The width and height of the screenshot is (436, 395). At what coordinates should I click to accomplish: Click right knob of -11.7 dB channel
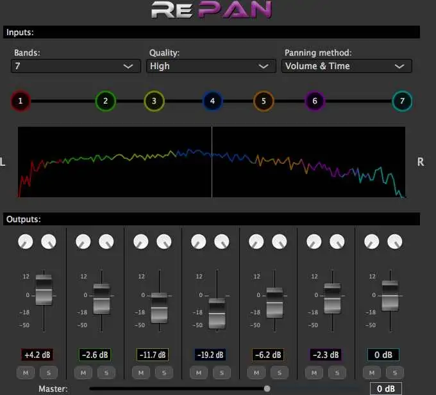coord(164,241)
